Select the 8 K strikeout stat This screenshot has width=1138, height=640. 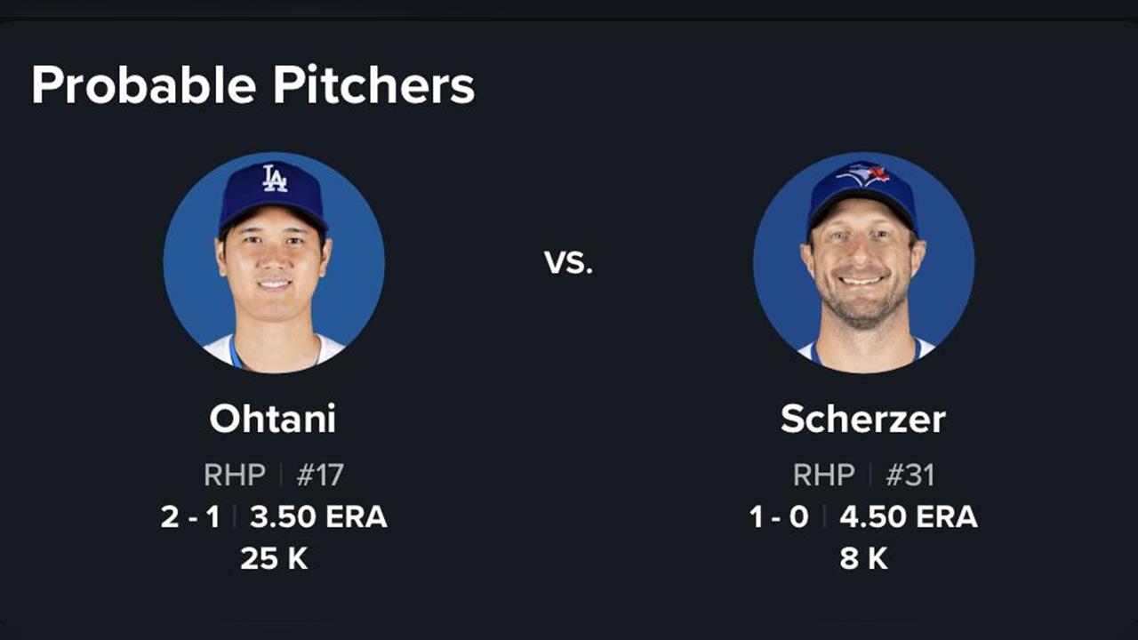click(863, 558)
